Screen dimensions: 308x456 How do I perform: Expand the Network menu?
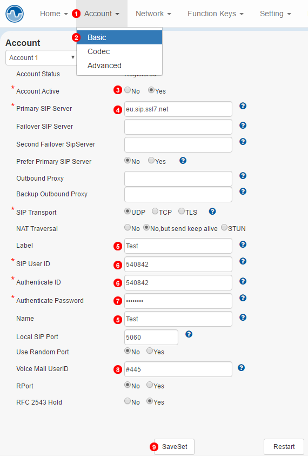pyautogui.click(x=153, y=14)
